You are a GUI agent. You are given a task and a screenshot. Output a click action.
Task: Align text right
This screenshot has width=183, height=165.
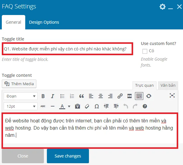click(110, 96)
